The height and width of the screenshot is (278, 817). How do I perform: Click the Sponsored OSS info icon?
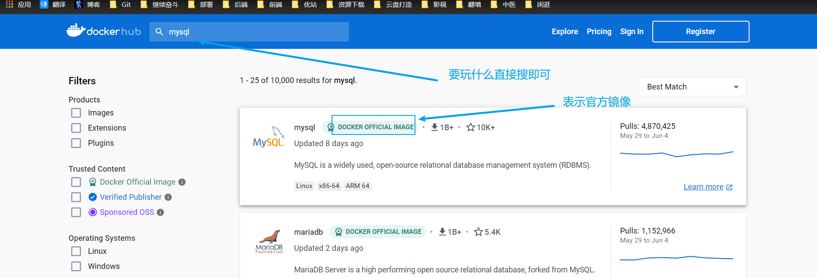coord(160,212)
